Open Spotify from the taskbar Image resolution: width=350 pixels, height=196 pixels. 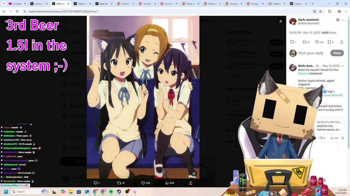point(111,192)
